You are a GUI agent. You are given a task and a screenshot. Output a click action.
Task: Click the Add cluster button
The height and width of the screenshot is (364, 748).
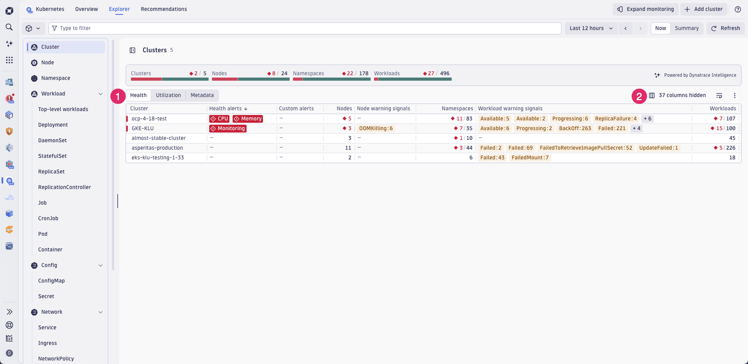pos(704,9)
